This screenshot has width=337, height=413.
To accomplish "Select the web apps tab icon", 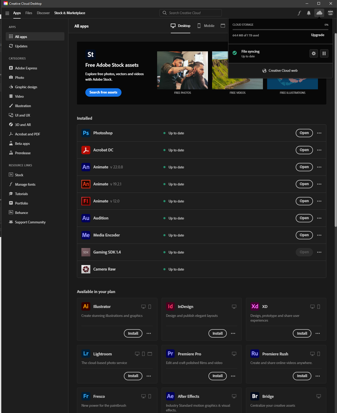I will 222,26.
